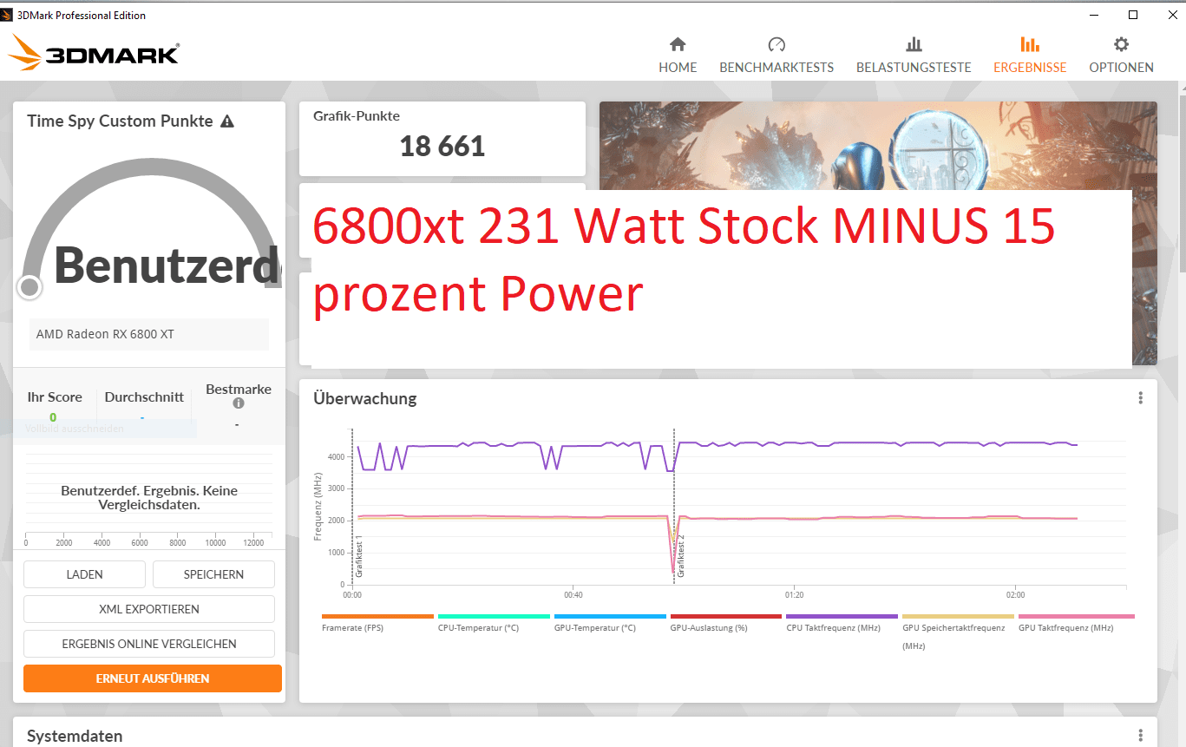Viewport: 1186px width, 747px height.
Task: Open the Systemdaten three-dot menu
Action: coord(1140,736)
